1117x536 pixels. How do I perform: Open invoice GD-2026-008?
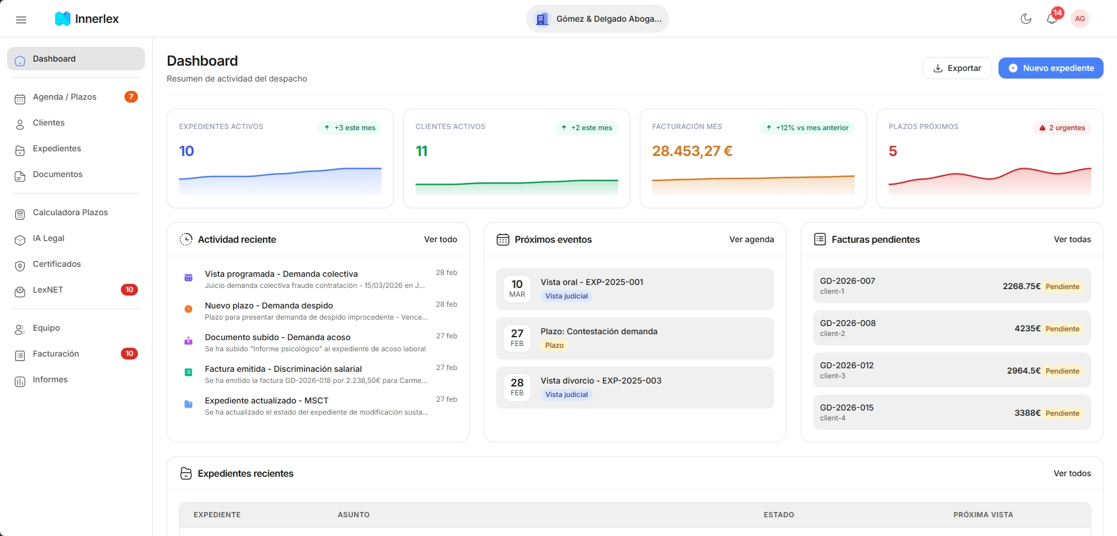[x=952, y=328]
